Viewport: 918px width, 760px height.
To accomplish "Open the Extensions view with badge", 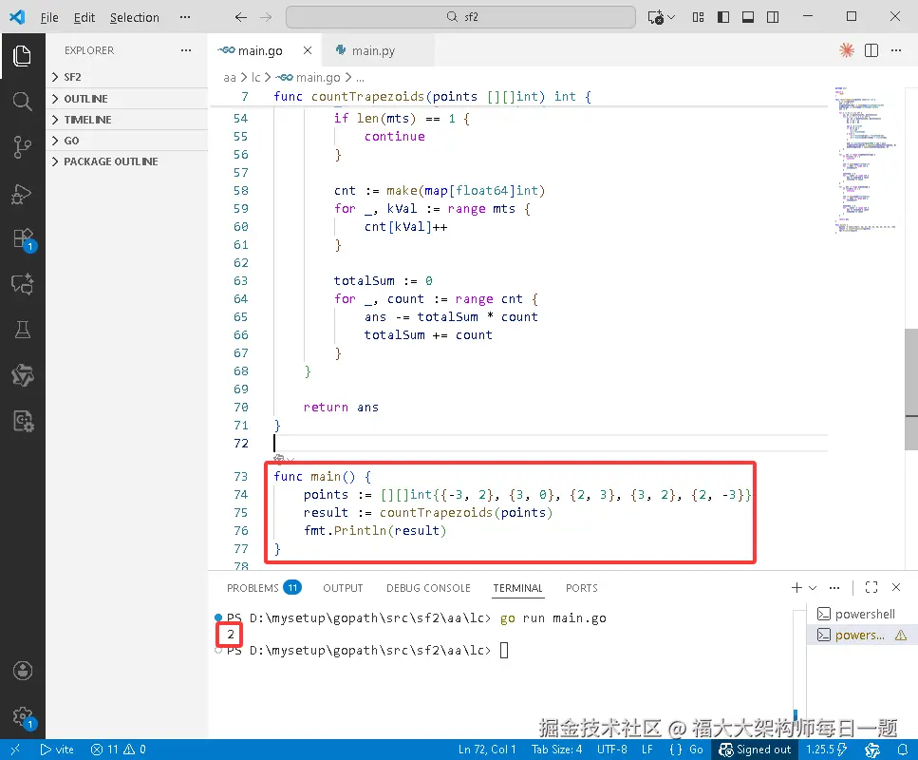I will click(x=24, y=239).
